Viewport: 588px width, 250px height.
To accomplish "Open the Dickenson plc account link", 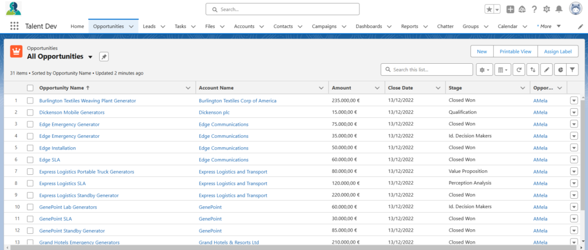I will (214, 112).
